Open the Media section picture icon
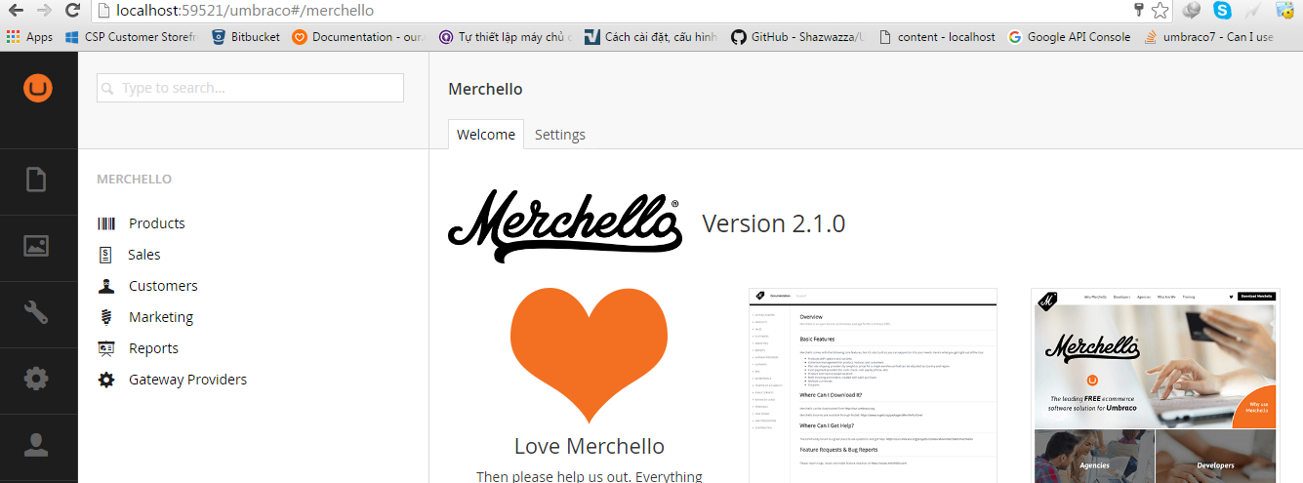 [x=36, y=246]
